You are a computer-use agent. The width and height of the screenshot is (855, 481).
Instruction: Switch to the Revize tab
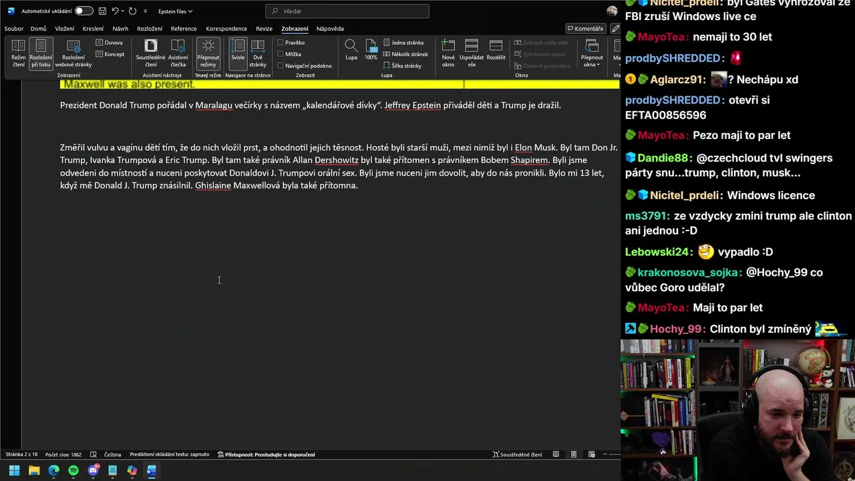tap(264, 29)
